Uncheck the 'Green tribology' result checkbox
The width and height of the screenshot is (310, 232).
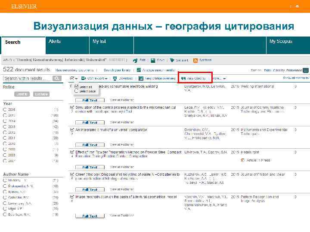pyautogui.click(x=72, y=174)
